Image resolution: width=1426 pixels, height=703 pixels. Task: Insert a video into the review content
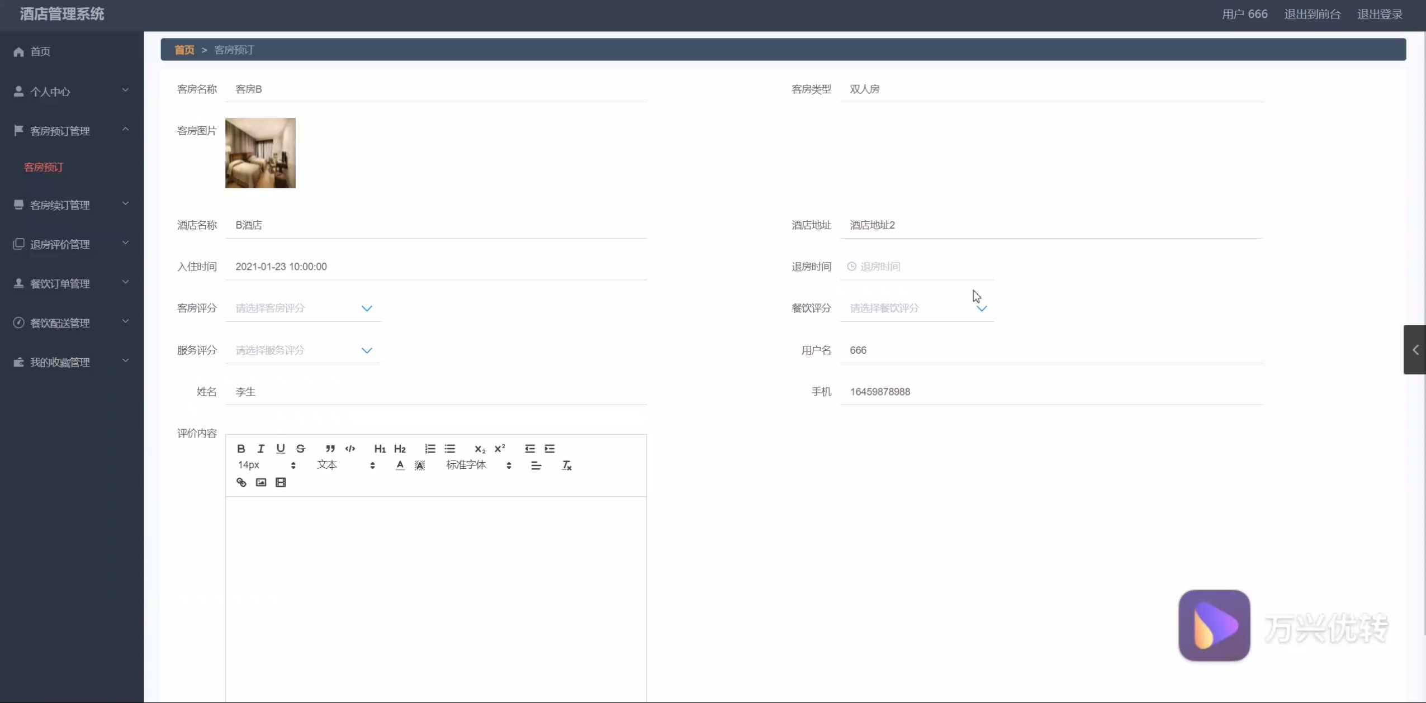coord(281,482)
